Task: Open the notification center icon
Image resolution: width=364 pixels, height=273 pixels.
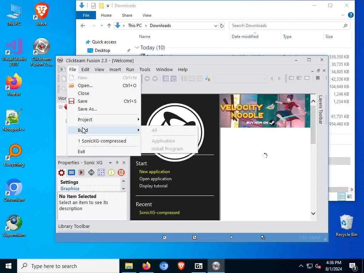Action: pos(353,266)
